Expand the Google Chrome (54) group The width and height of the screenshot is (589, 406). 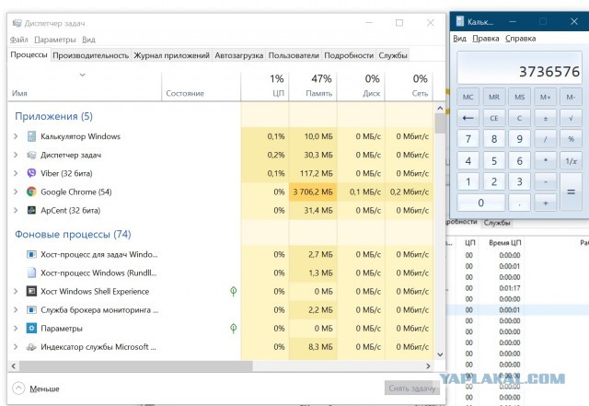pos(16,191)
